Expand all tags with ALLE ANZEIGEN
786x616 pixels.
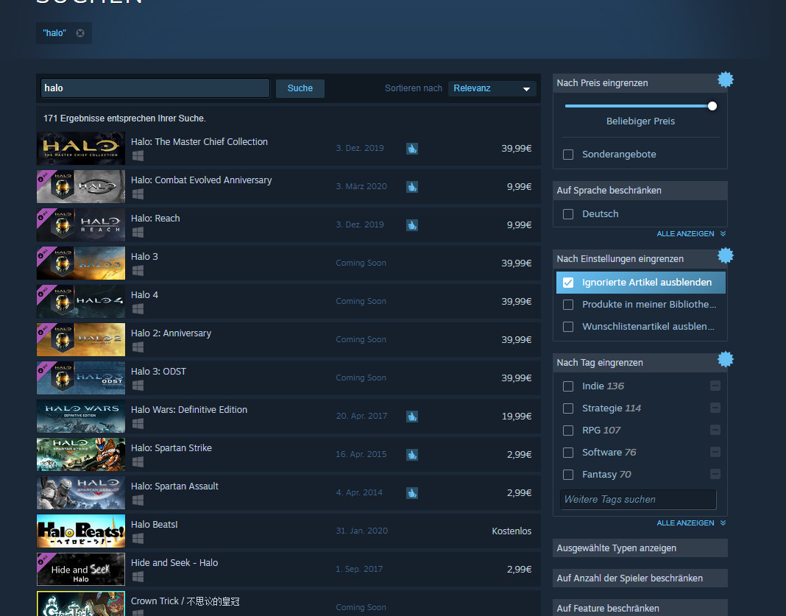(x=691, y=523)
